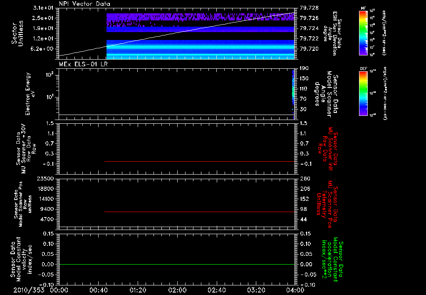Click the 00:40 time tick label

coord(98,290)
